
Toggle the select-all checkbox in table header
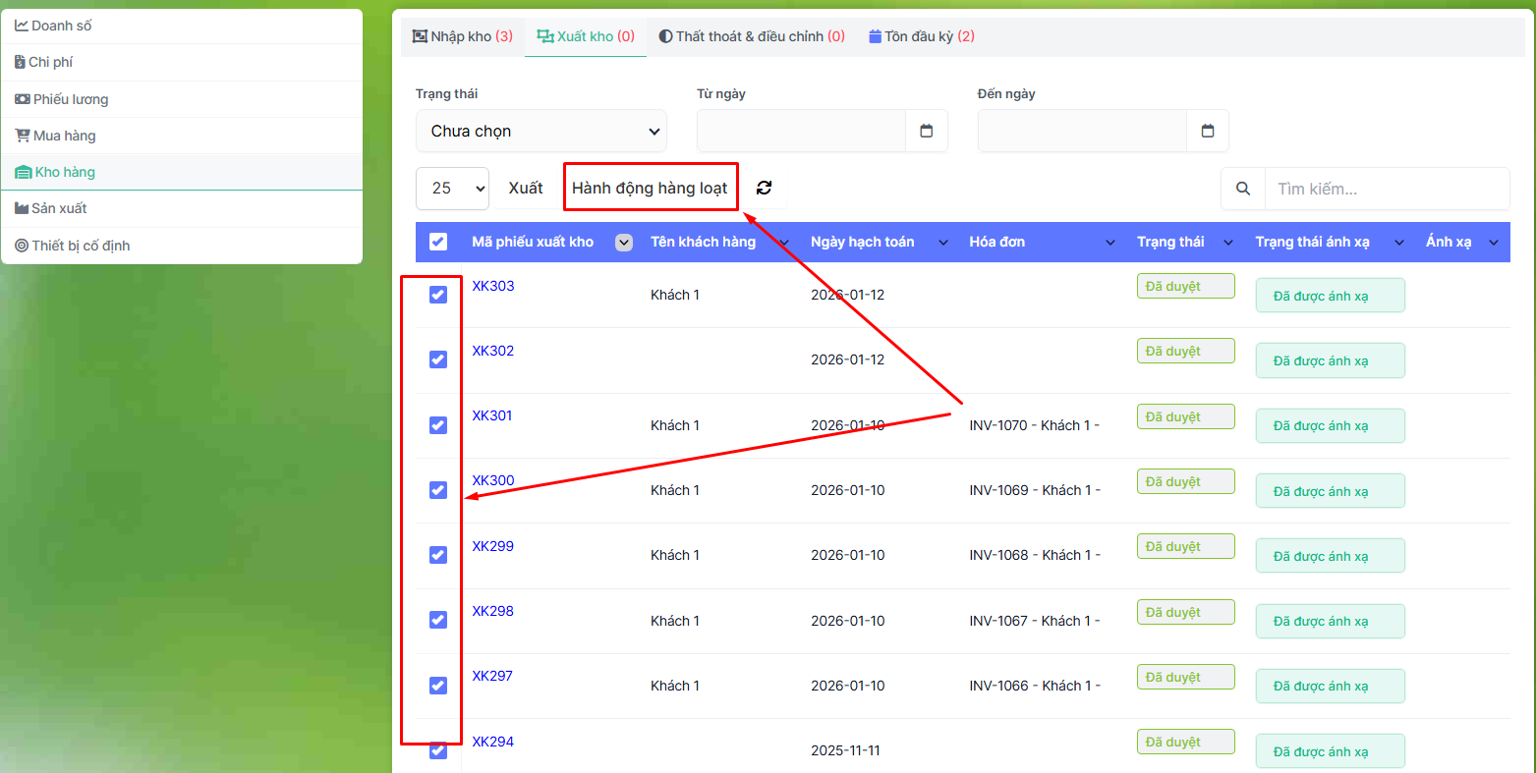coord(438,242)
